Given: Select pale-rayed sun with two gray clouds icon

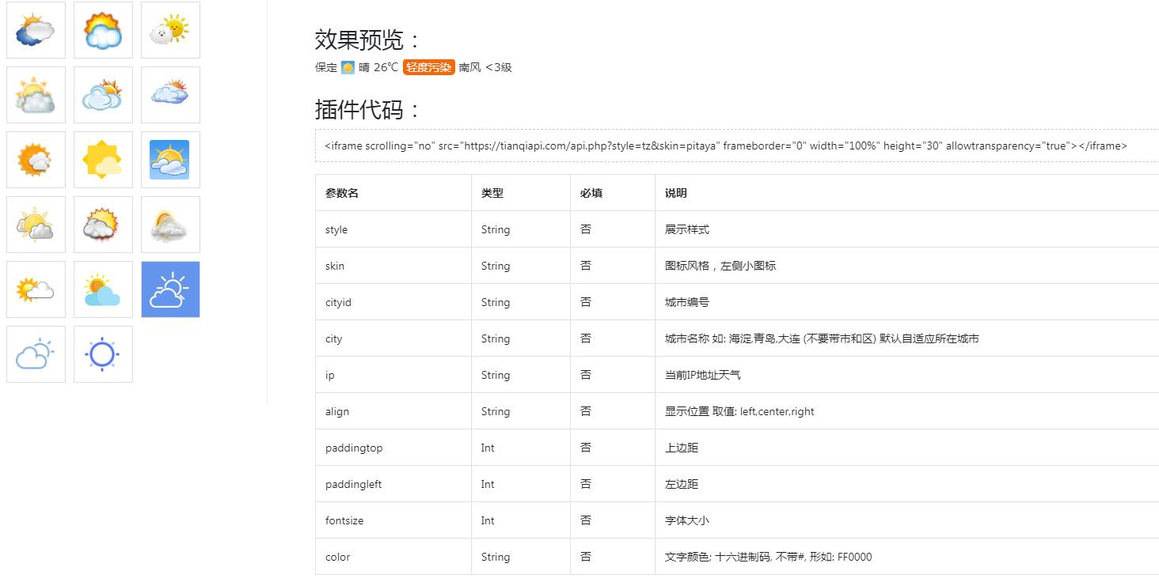Looking at the screenshot, I should click(36, 225).
